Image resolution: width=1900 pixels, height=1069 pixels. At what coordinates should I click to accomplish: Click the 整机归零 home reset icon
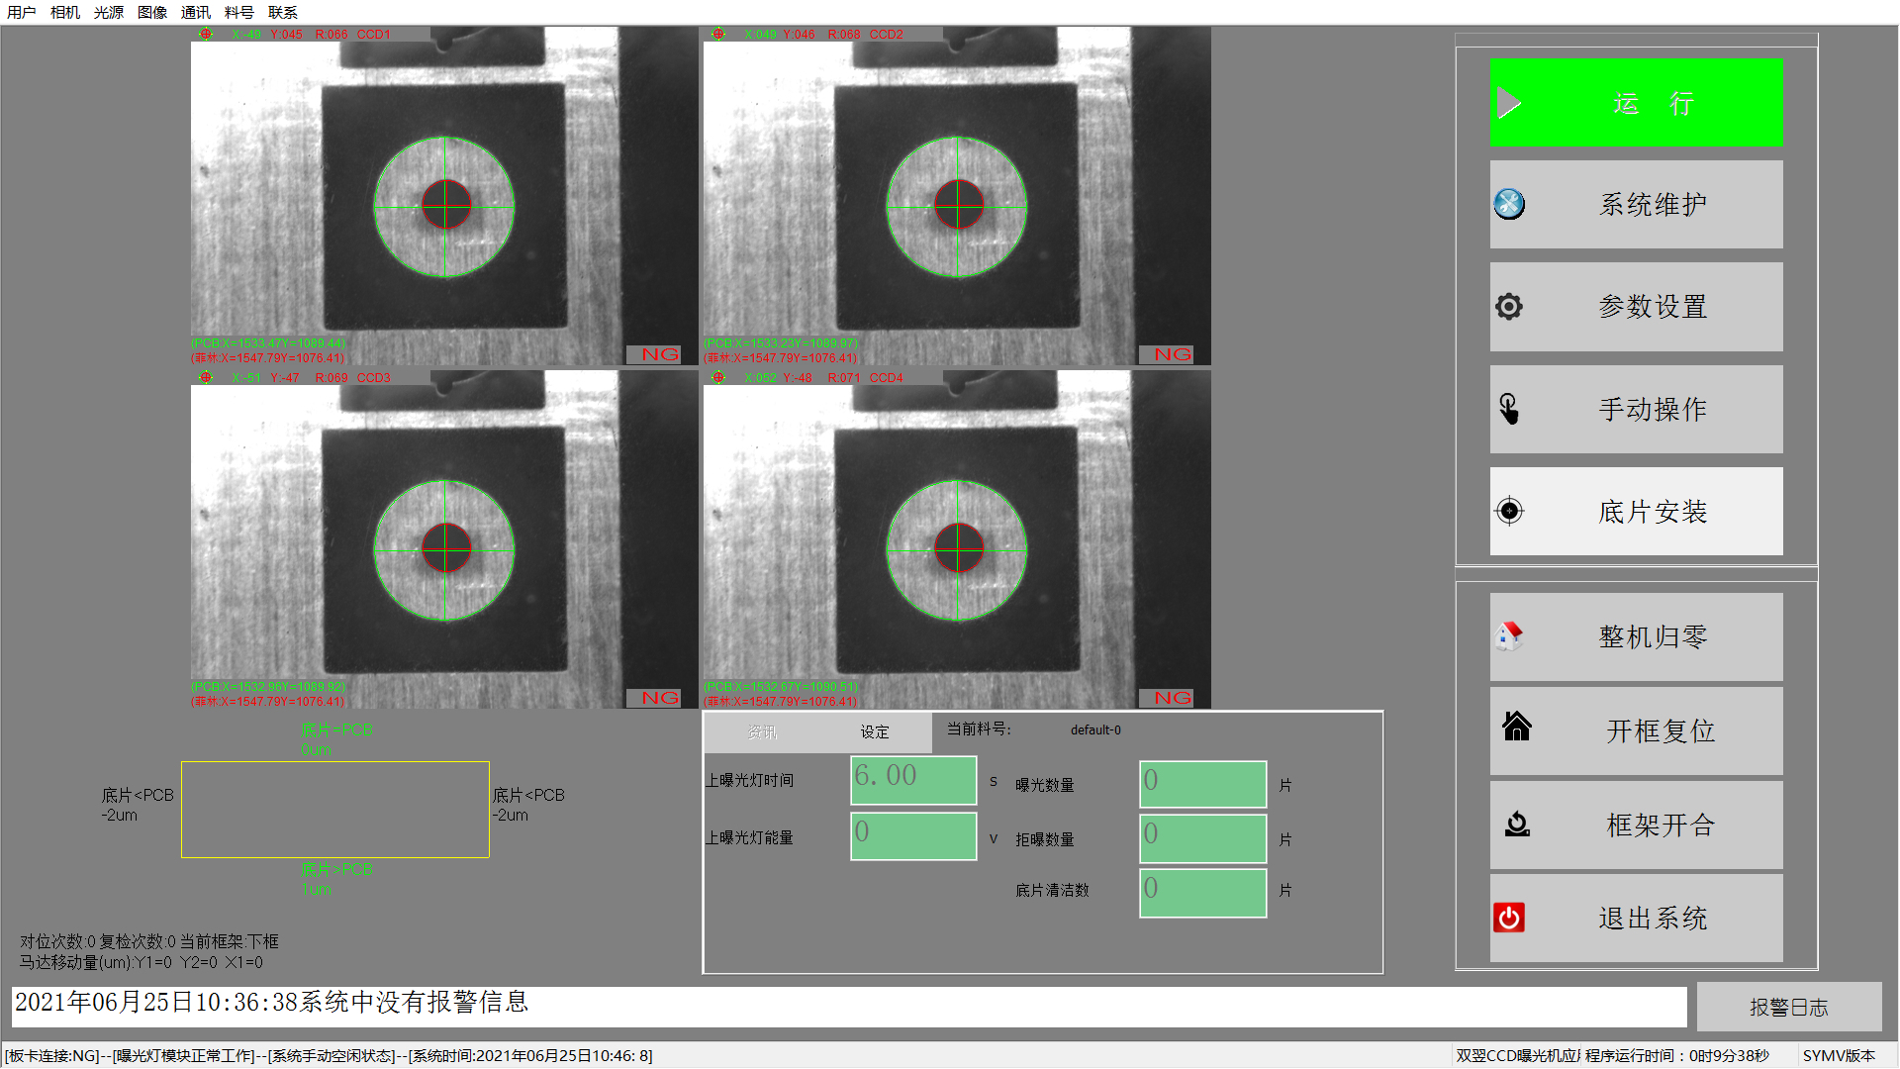coord(1509,635)
